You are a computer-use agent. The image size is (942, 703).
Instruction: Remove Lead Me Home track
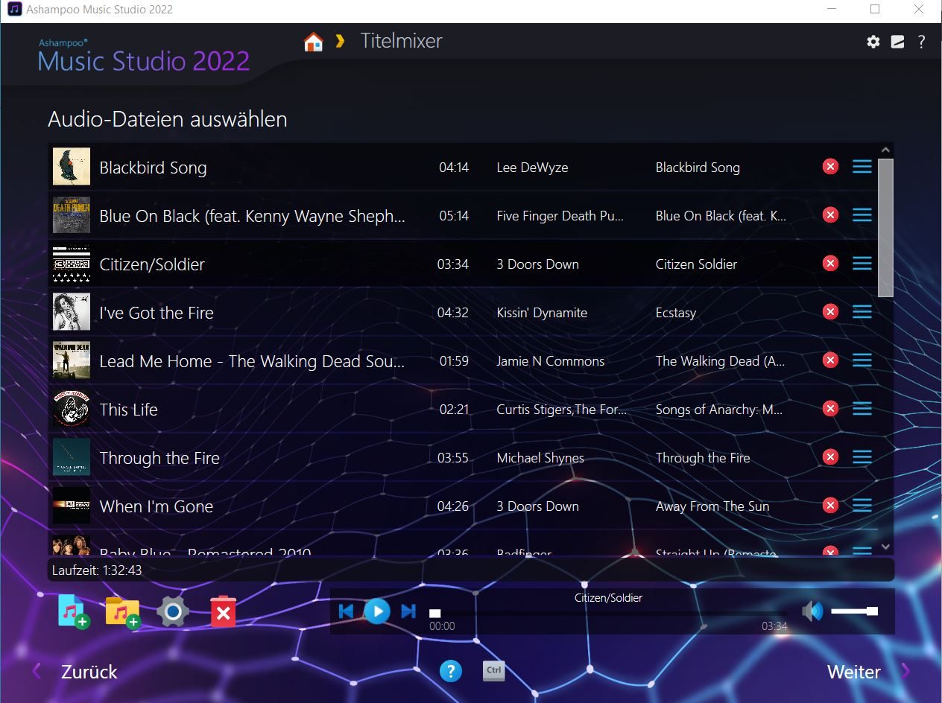[830, 360]
